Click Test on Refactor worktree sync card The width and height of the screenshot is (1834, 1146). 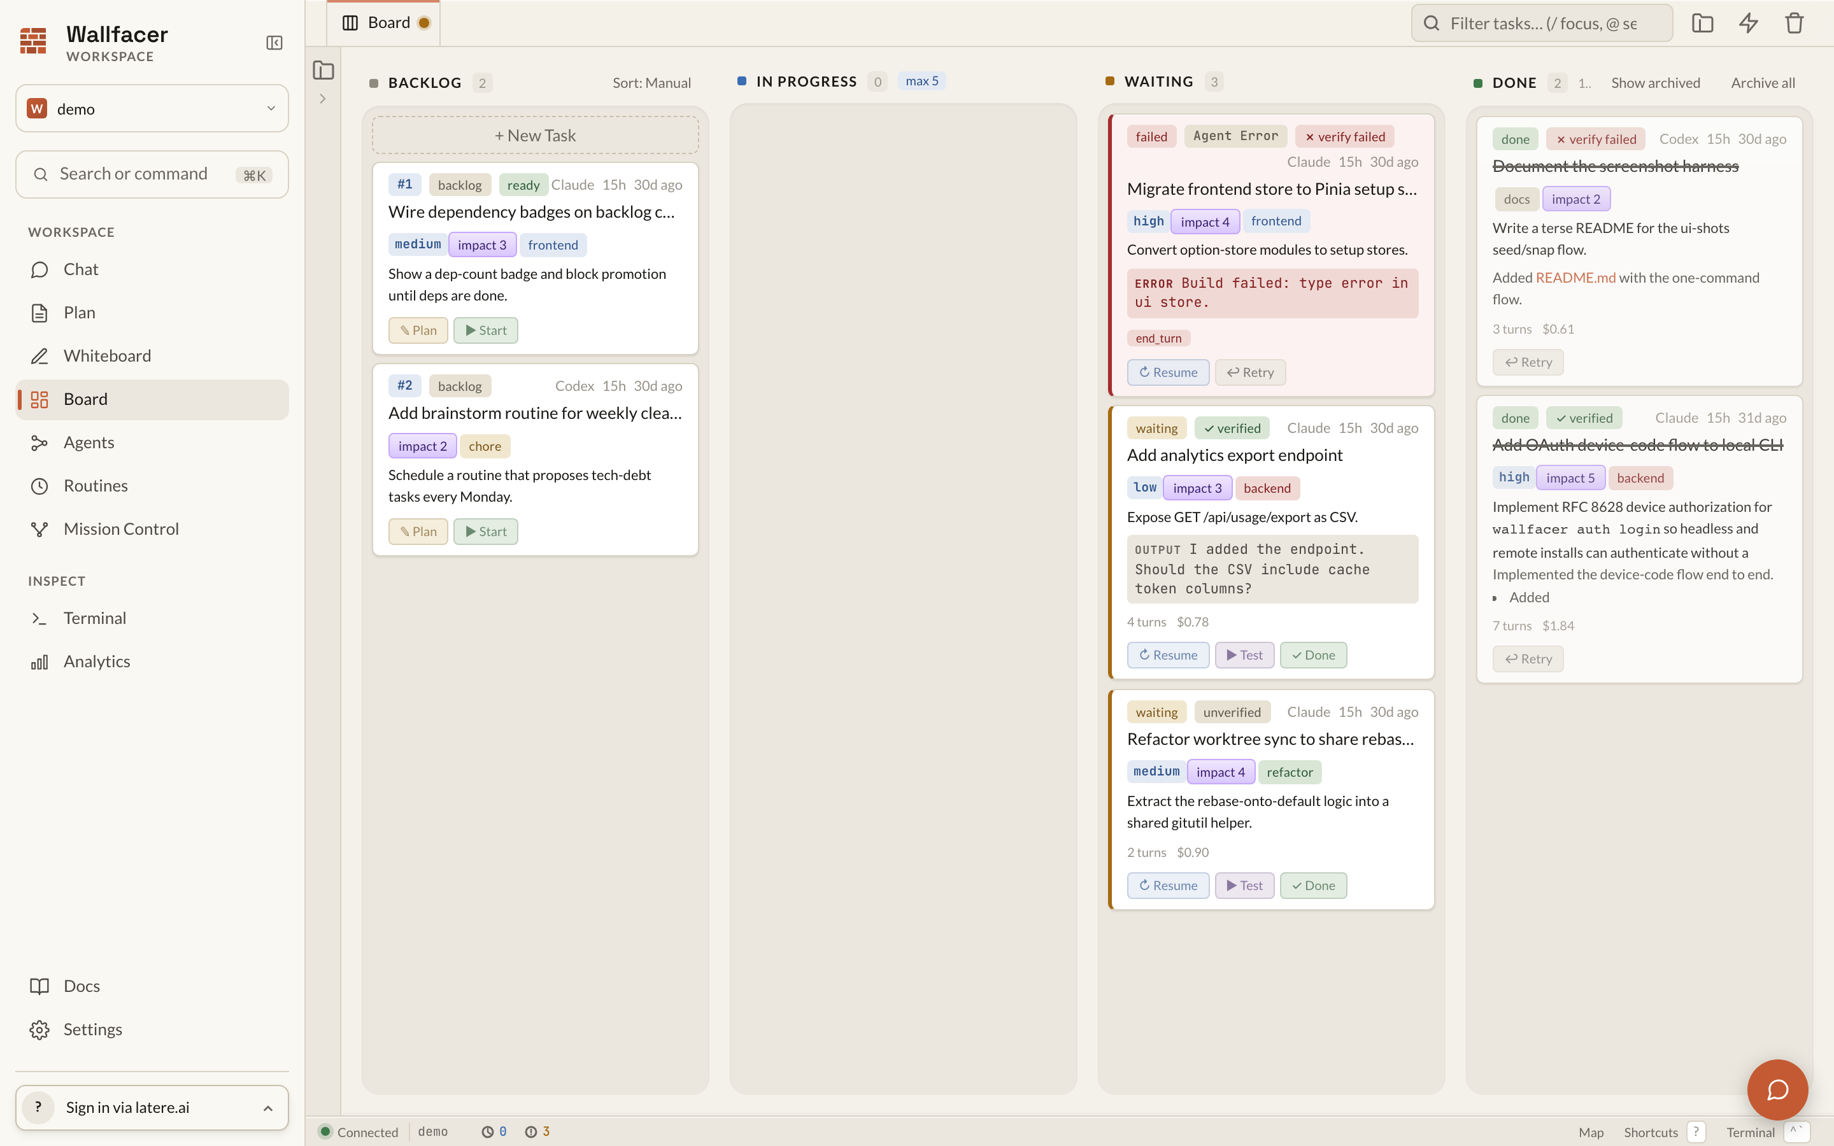tap(1245, 885)
